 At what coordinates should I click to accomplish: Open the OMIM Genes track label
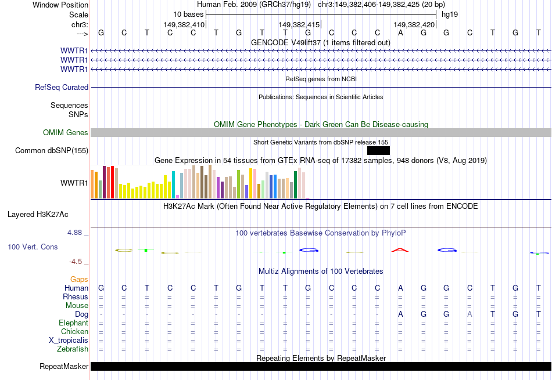[x=66, y=132]
